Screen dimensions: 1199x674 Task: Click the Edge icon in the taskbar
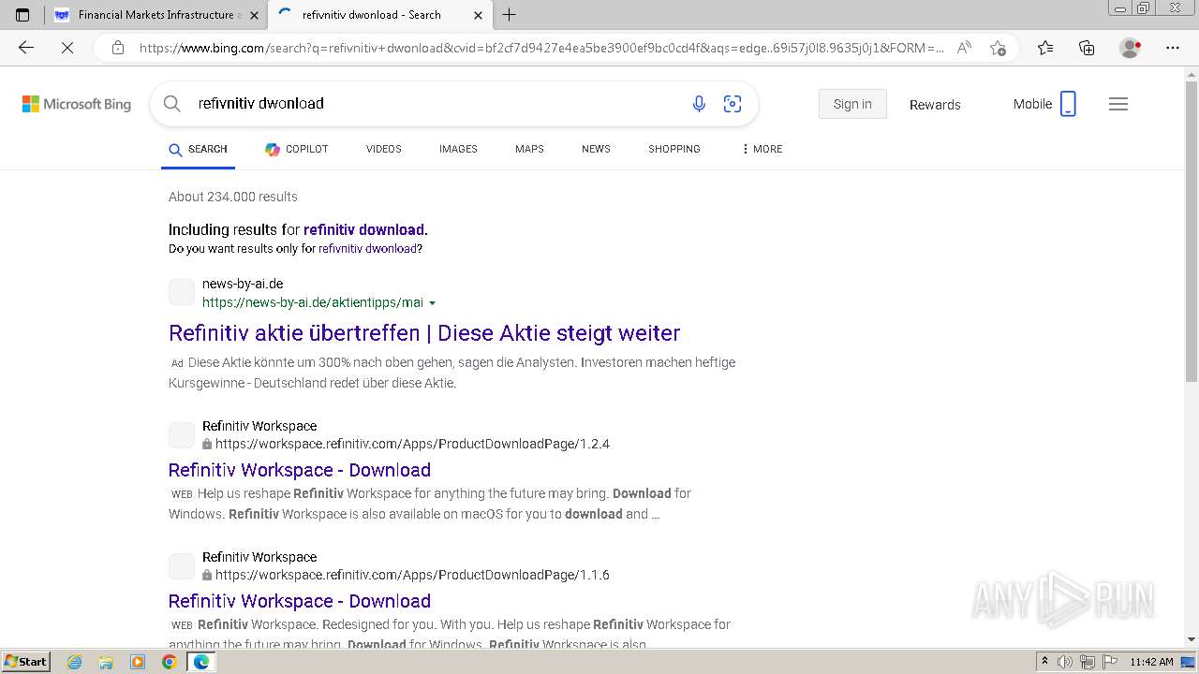[200, 662]
